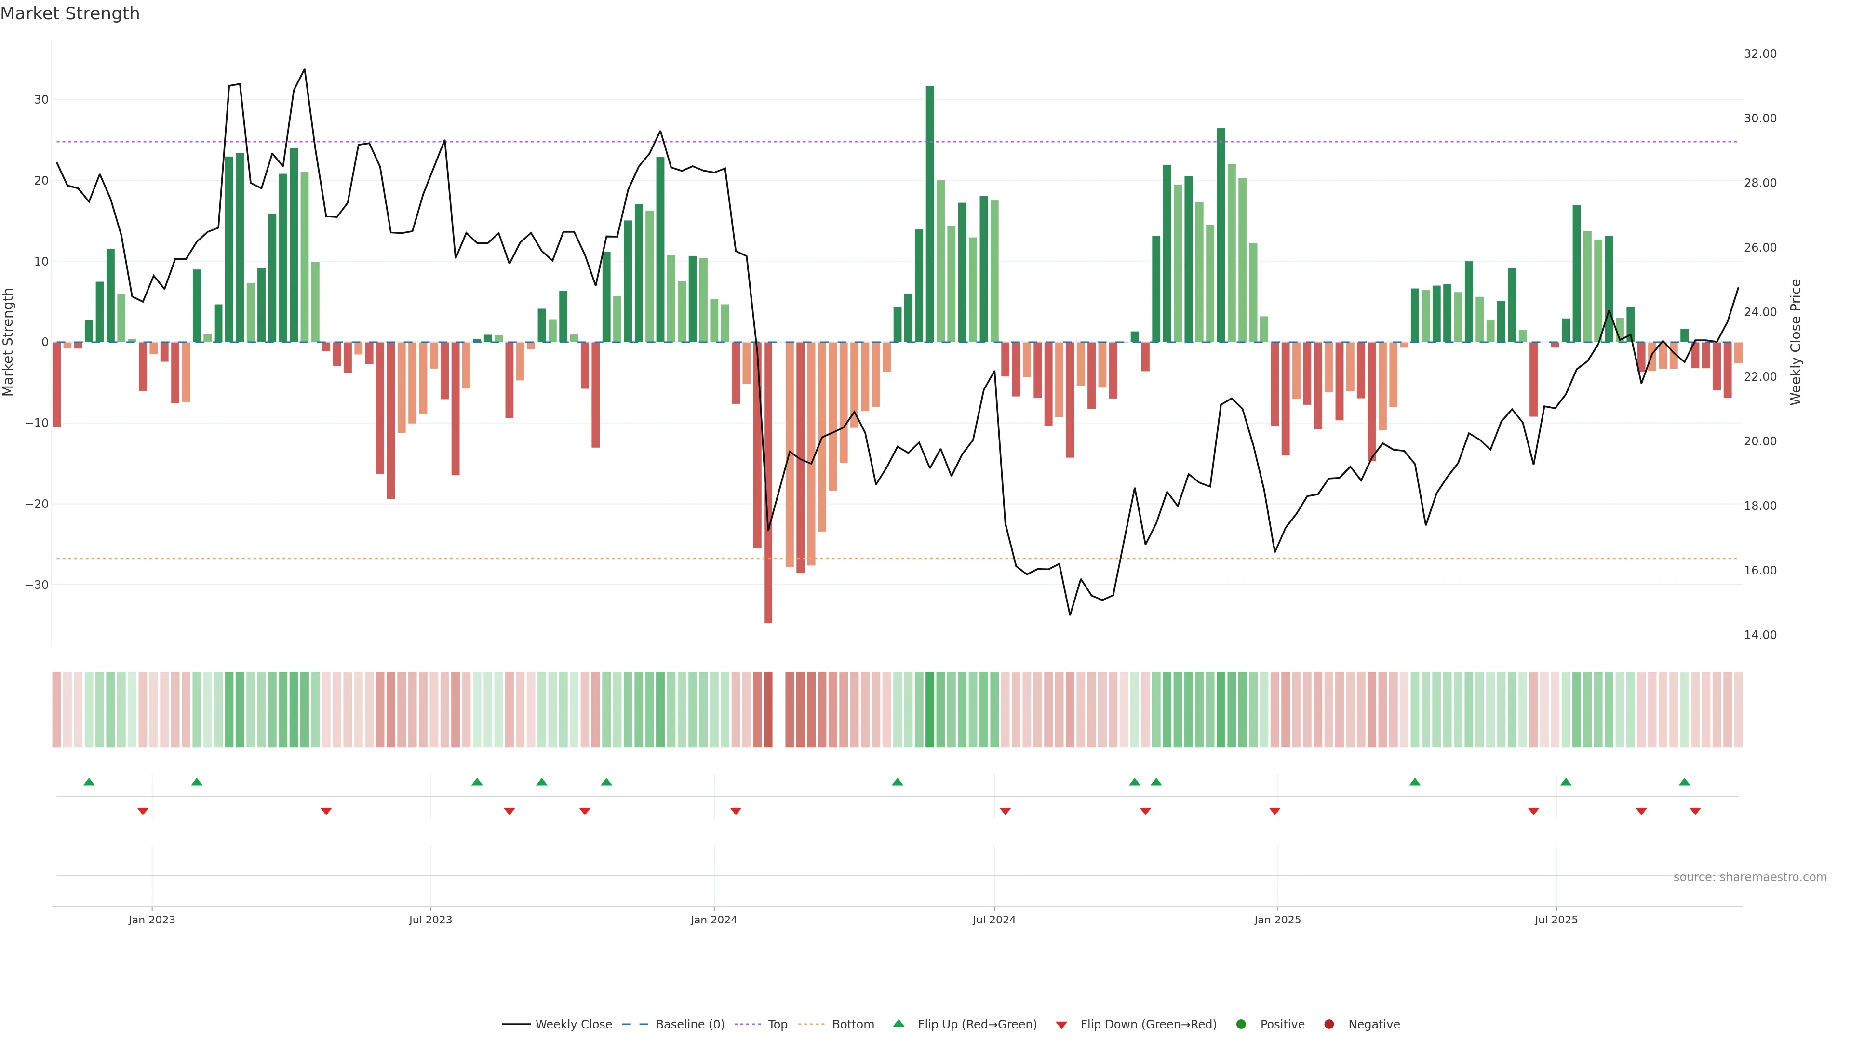Click the darkest green heatmap strip cell

click(x=930, y=710)
